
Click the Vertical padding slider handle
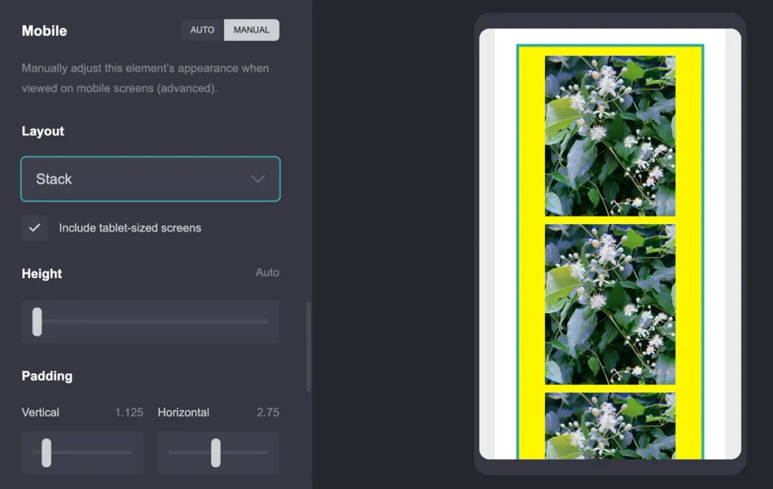pos(46,453)
